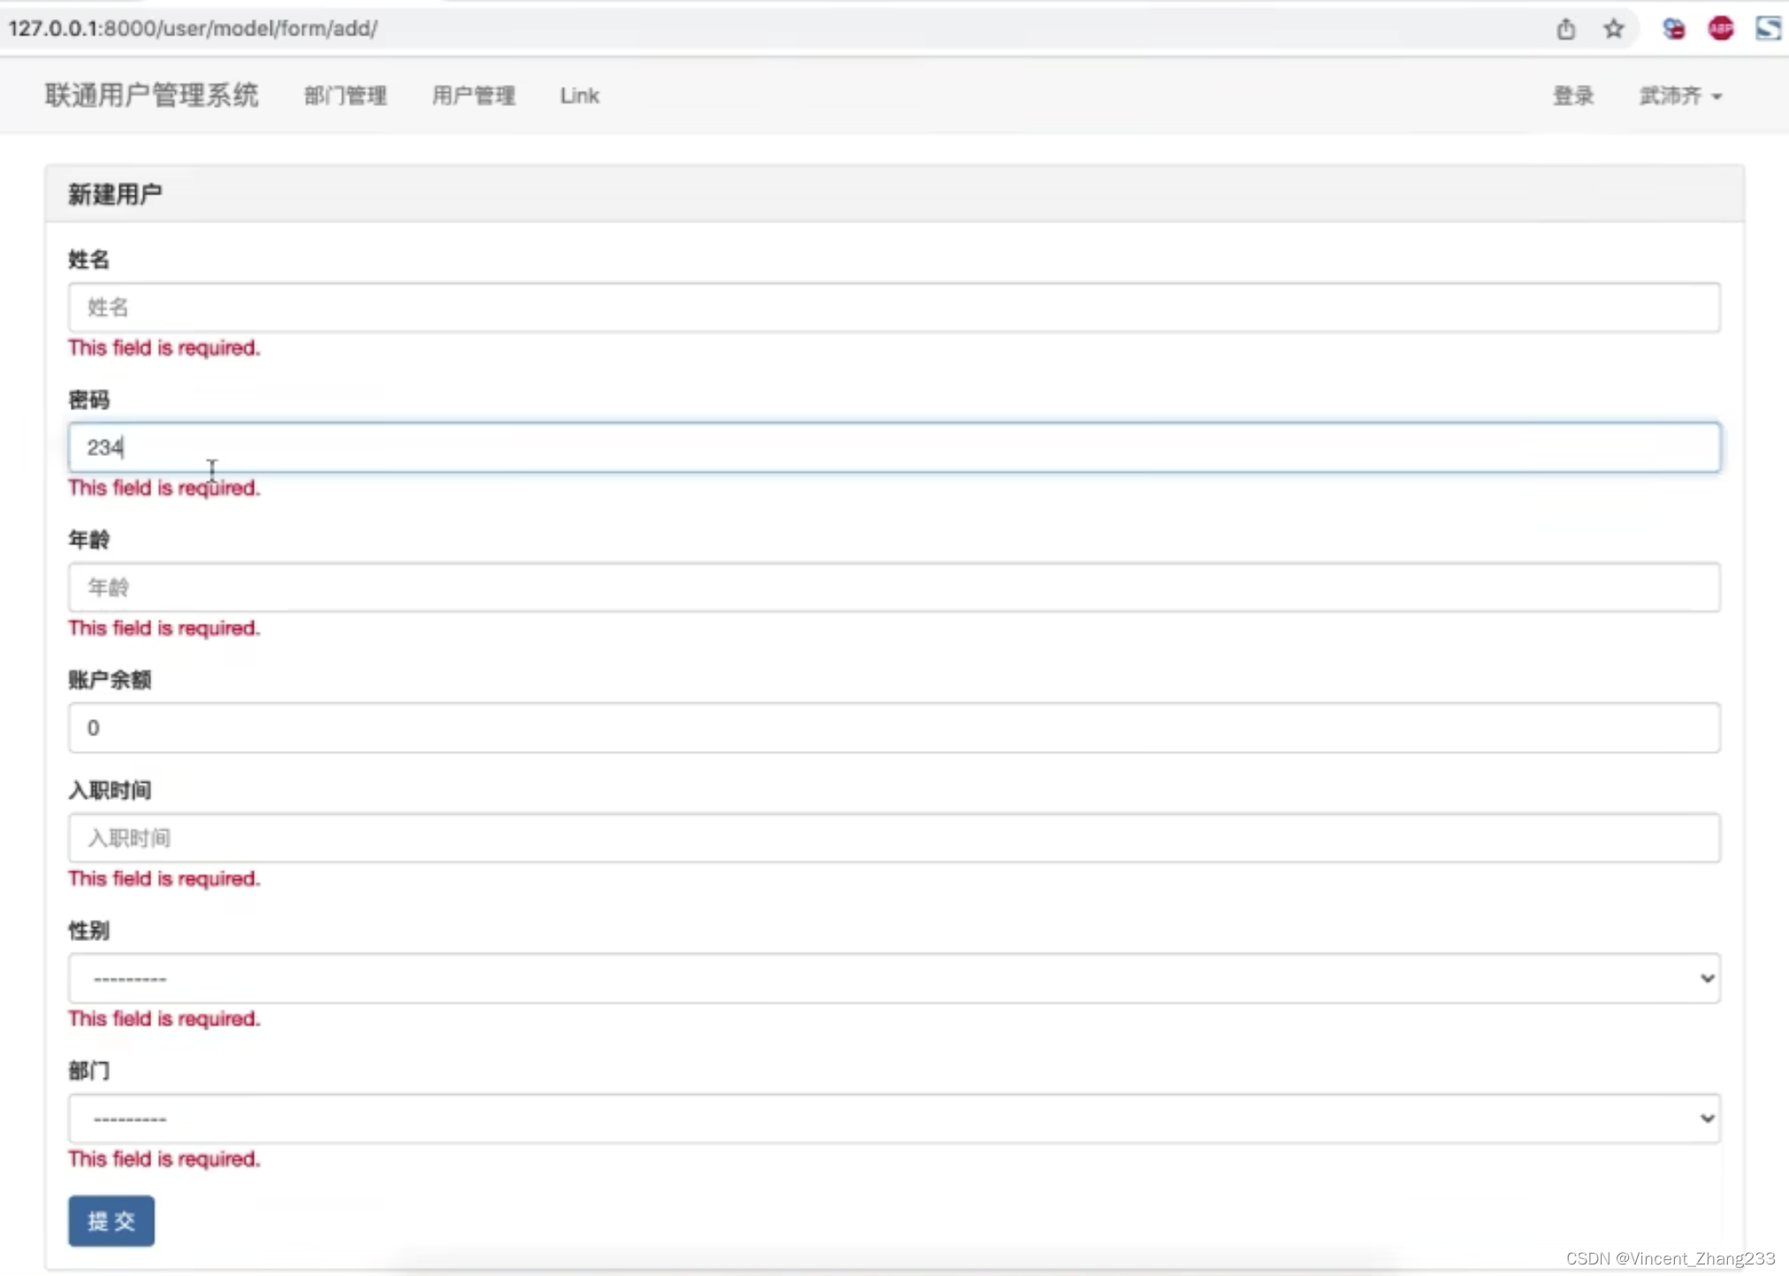The image size is (1789, 1276).
Task: Click the blue extension icon at far right
Action: (1768, 29)
